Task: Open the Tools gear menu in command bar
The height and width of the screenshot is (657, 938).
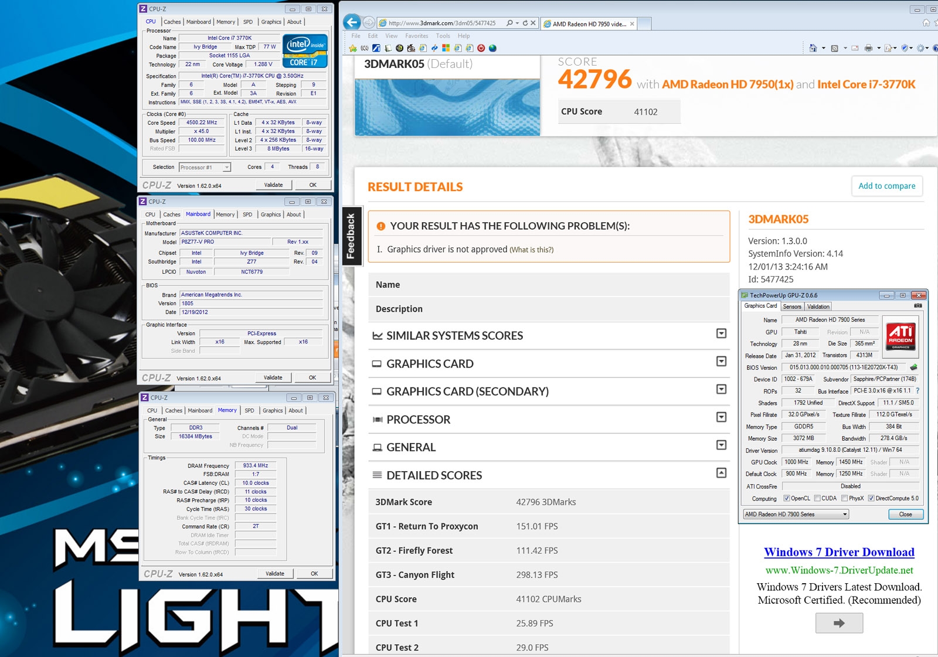Action: tap(921, 48)
